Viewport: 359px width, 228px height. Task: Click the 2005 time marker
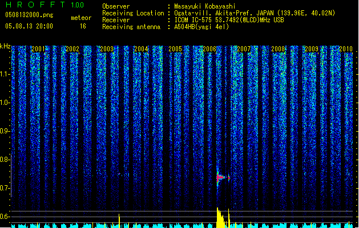pyautogui.click(x=175, y=49)
